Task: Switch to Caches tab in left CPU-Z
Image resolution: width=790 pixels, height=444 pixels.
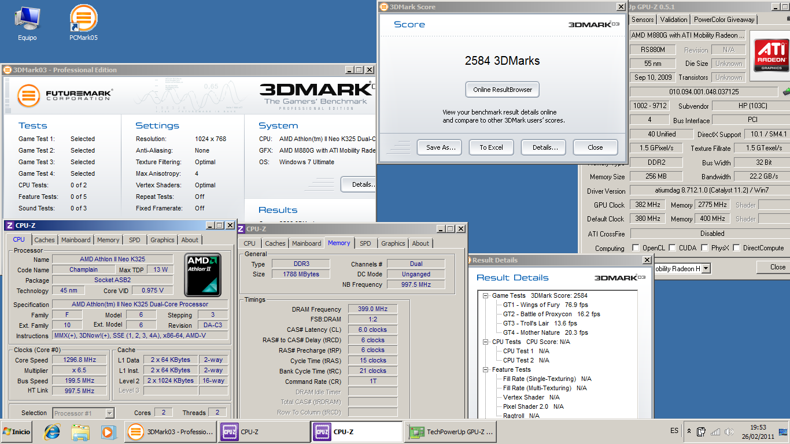Action: pos(44,240)
